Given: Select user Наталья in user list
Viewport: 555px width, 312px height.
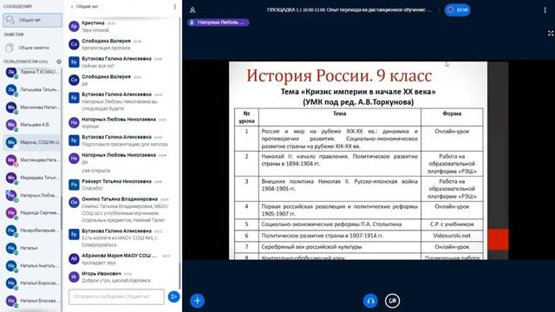Looking at the screenshot, I should tap(32, 248).
